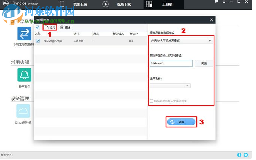
Task: Click the 3.46 MB size cell
Action: [78, 41]
